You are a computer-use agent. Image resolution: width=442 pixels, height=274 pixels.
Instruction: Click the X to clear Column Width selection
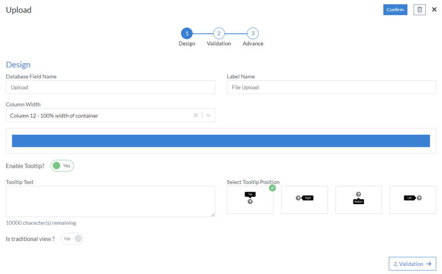196,115
